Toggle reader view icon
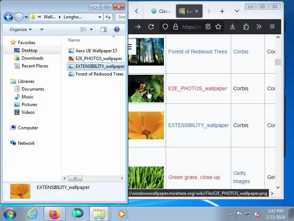The width and height of the screenshot is (294, 221). (x=208, y=27)
